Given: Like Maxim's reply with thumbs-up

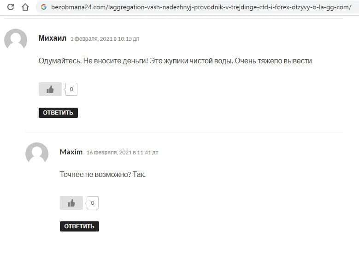Looking at the screenshot, I should point(71,203).
